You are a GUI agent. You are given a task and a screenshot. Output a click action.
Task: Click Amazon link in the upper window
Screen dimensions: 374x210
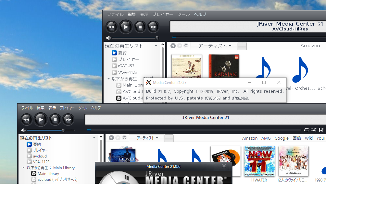(310, 46)
